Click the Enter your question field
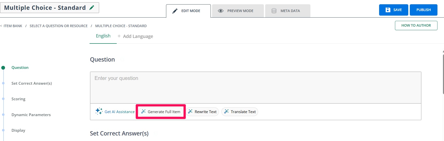The height and width of the screenshot is (141, 444). [x=256, y=87]
